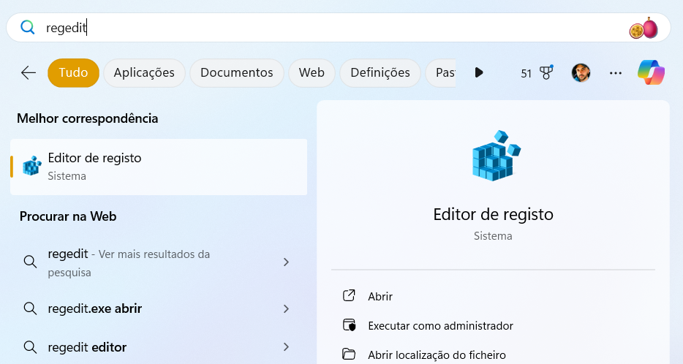Viewport: 683px width, 364px height.
Task: Click the passion fruit search highlight icon
Action: point(644,28)
